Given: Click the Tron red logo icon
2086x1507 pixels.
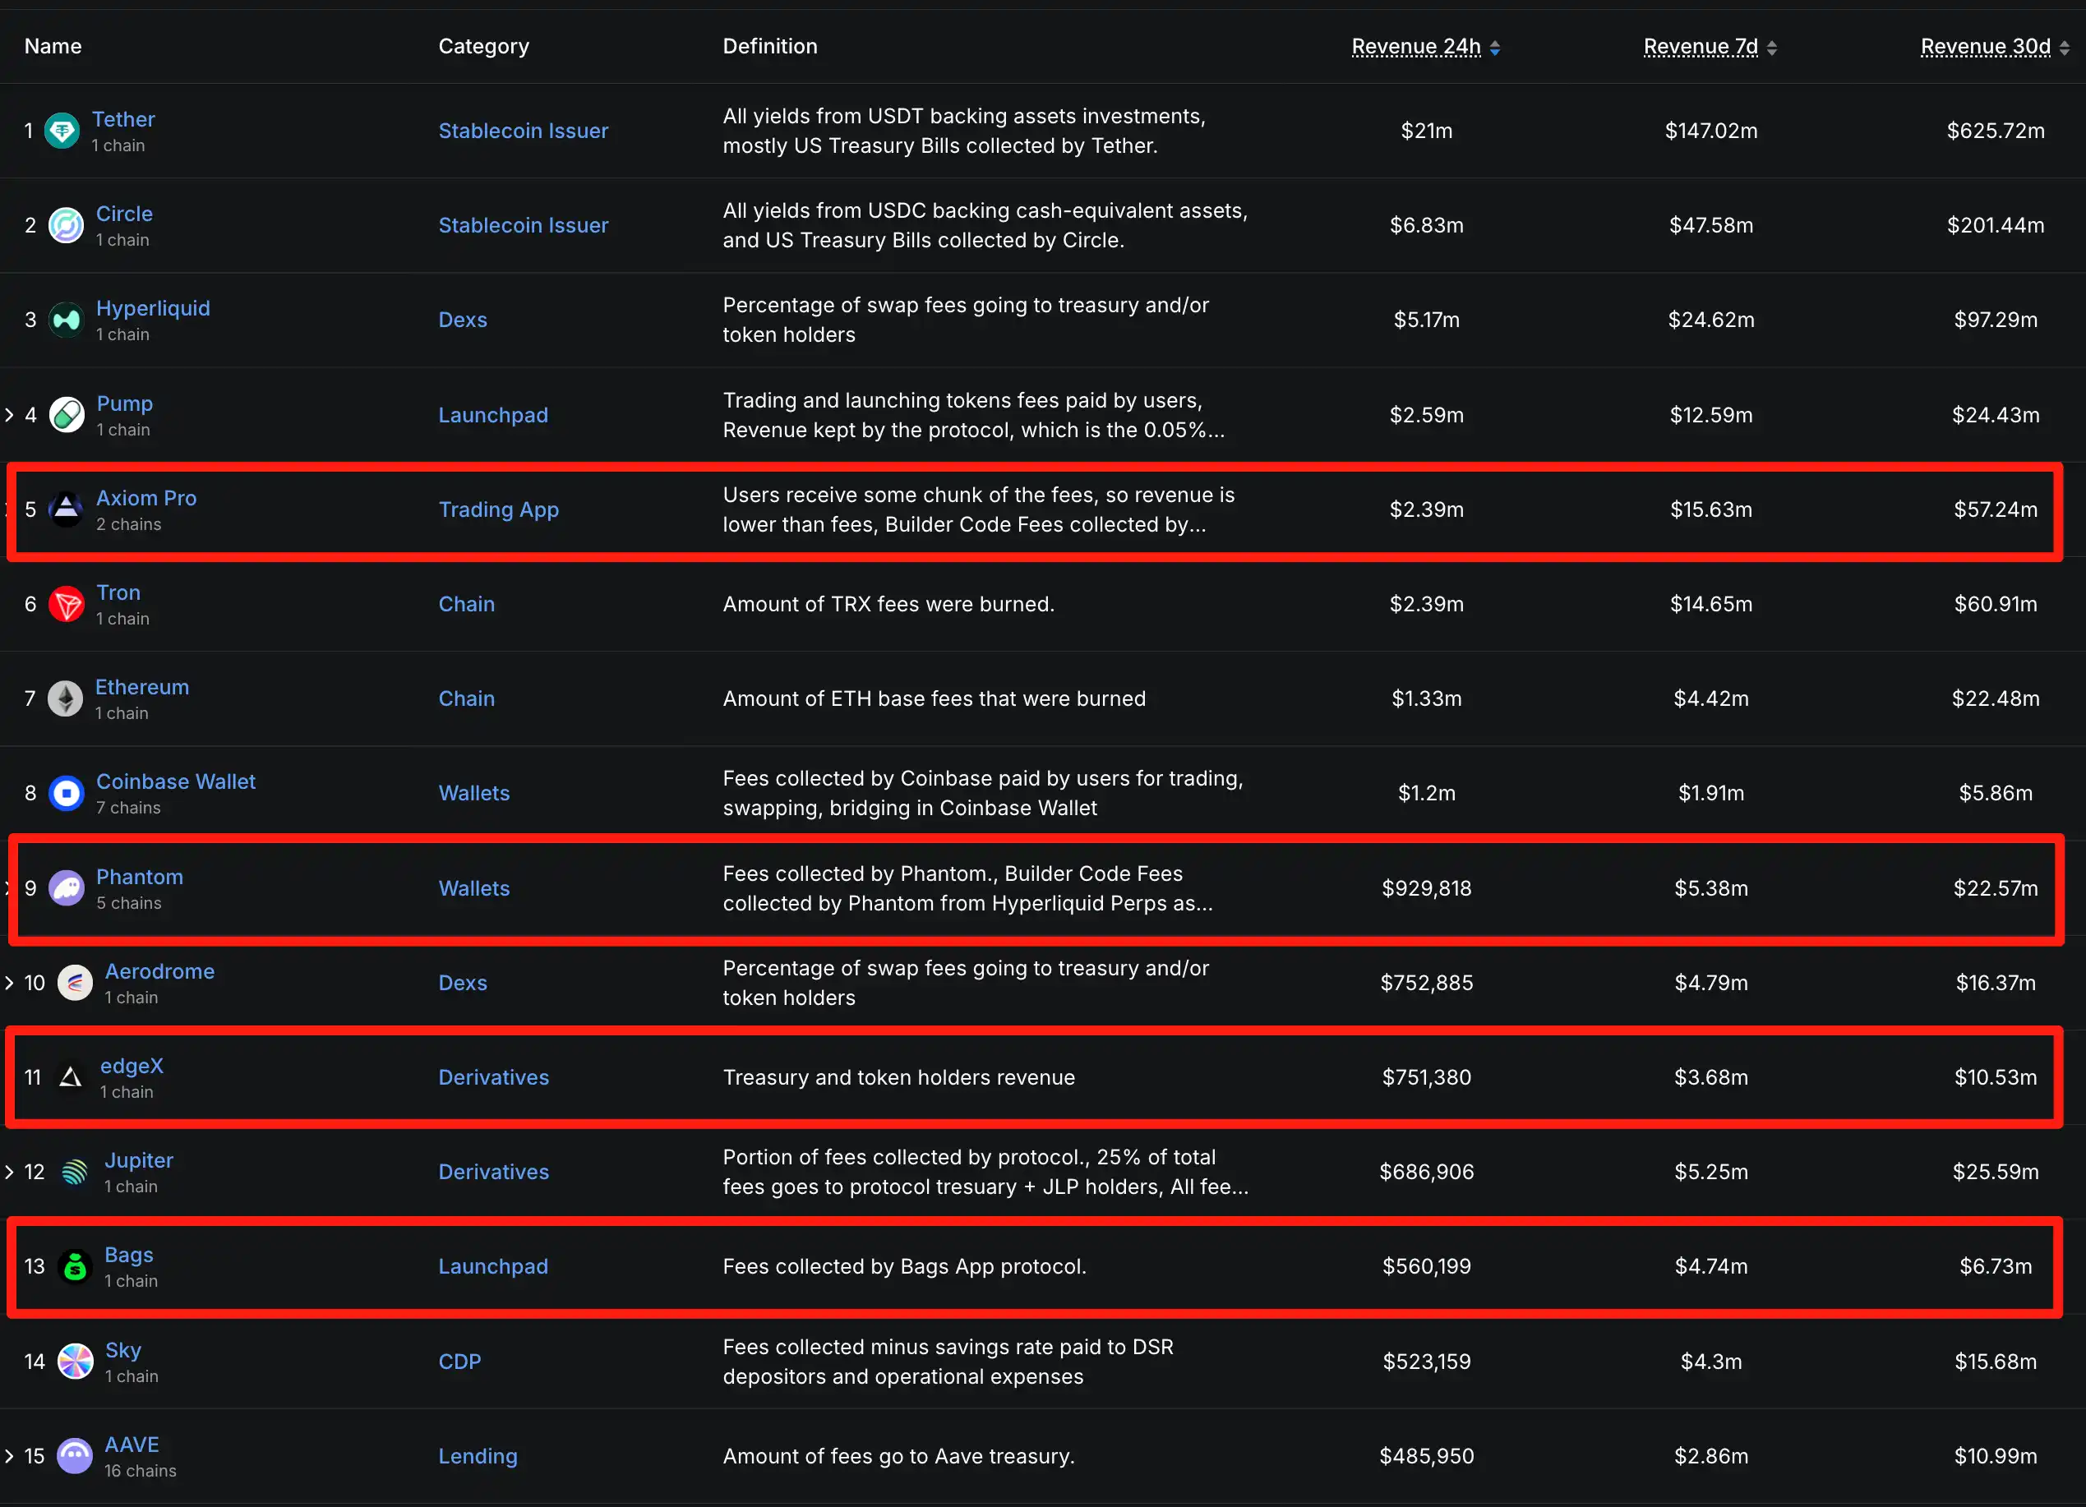Looking at the screenshot, I should click(x=67, y=604).
